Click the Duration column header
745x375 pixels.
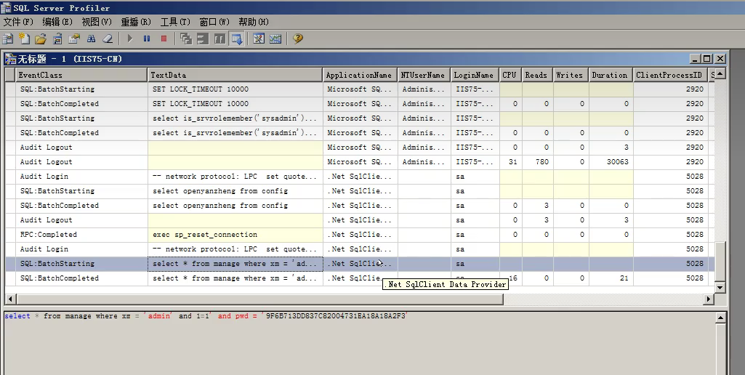611,75
